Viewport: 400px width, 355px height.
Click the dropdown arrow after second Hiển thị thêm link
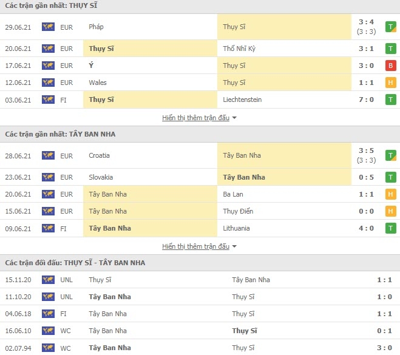point(234,246)
